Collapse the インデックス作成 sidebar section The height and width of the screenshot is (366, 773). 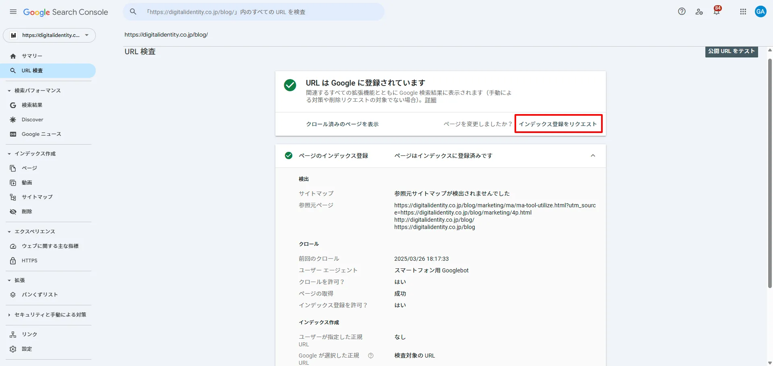[x=9, y=154]
